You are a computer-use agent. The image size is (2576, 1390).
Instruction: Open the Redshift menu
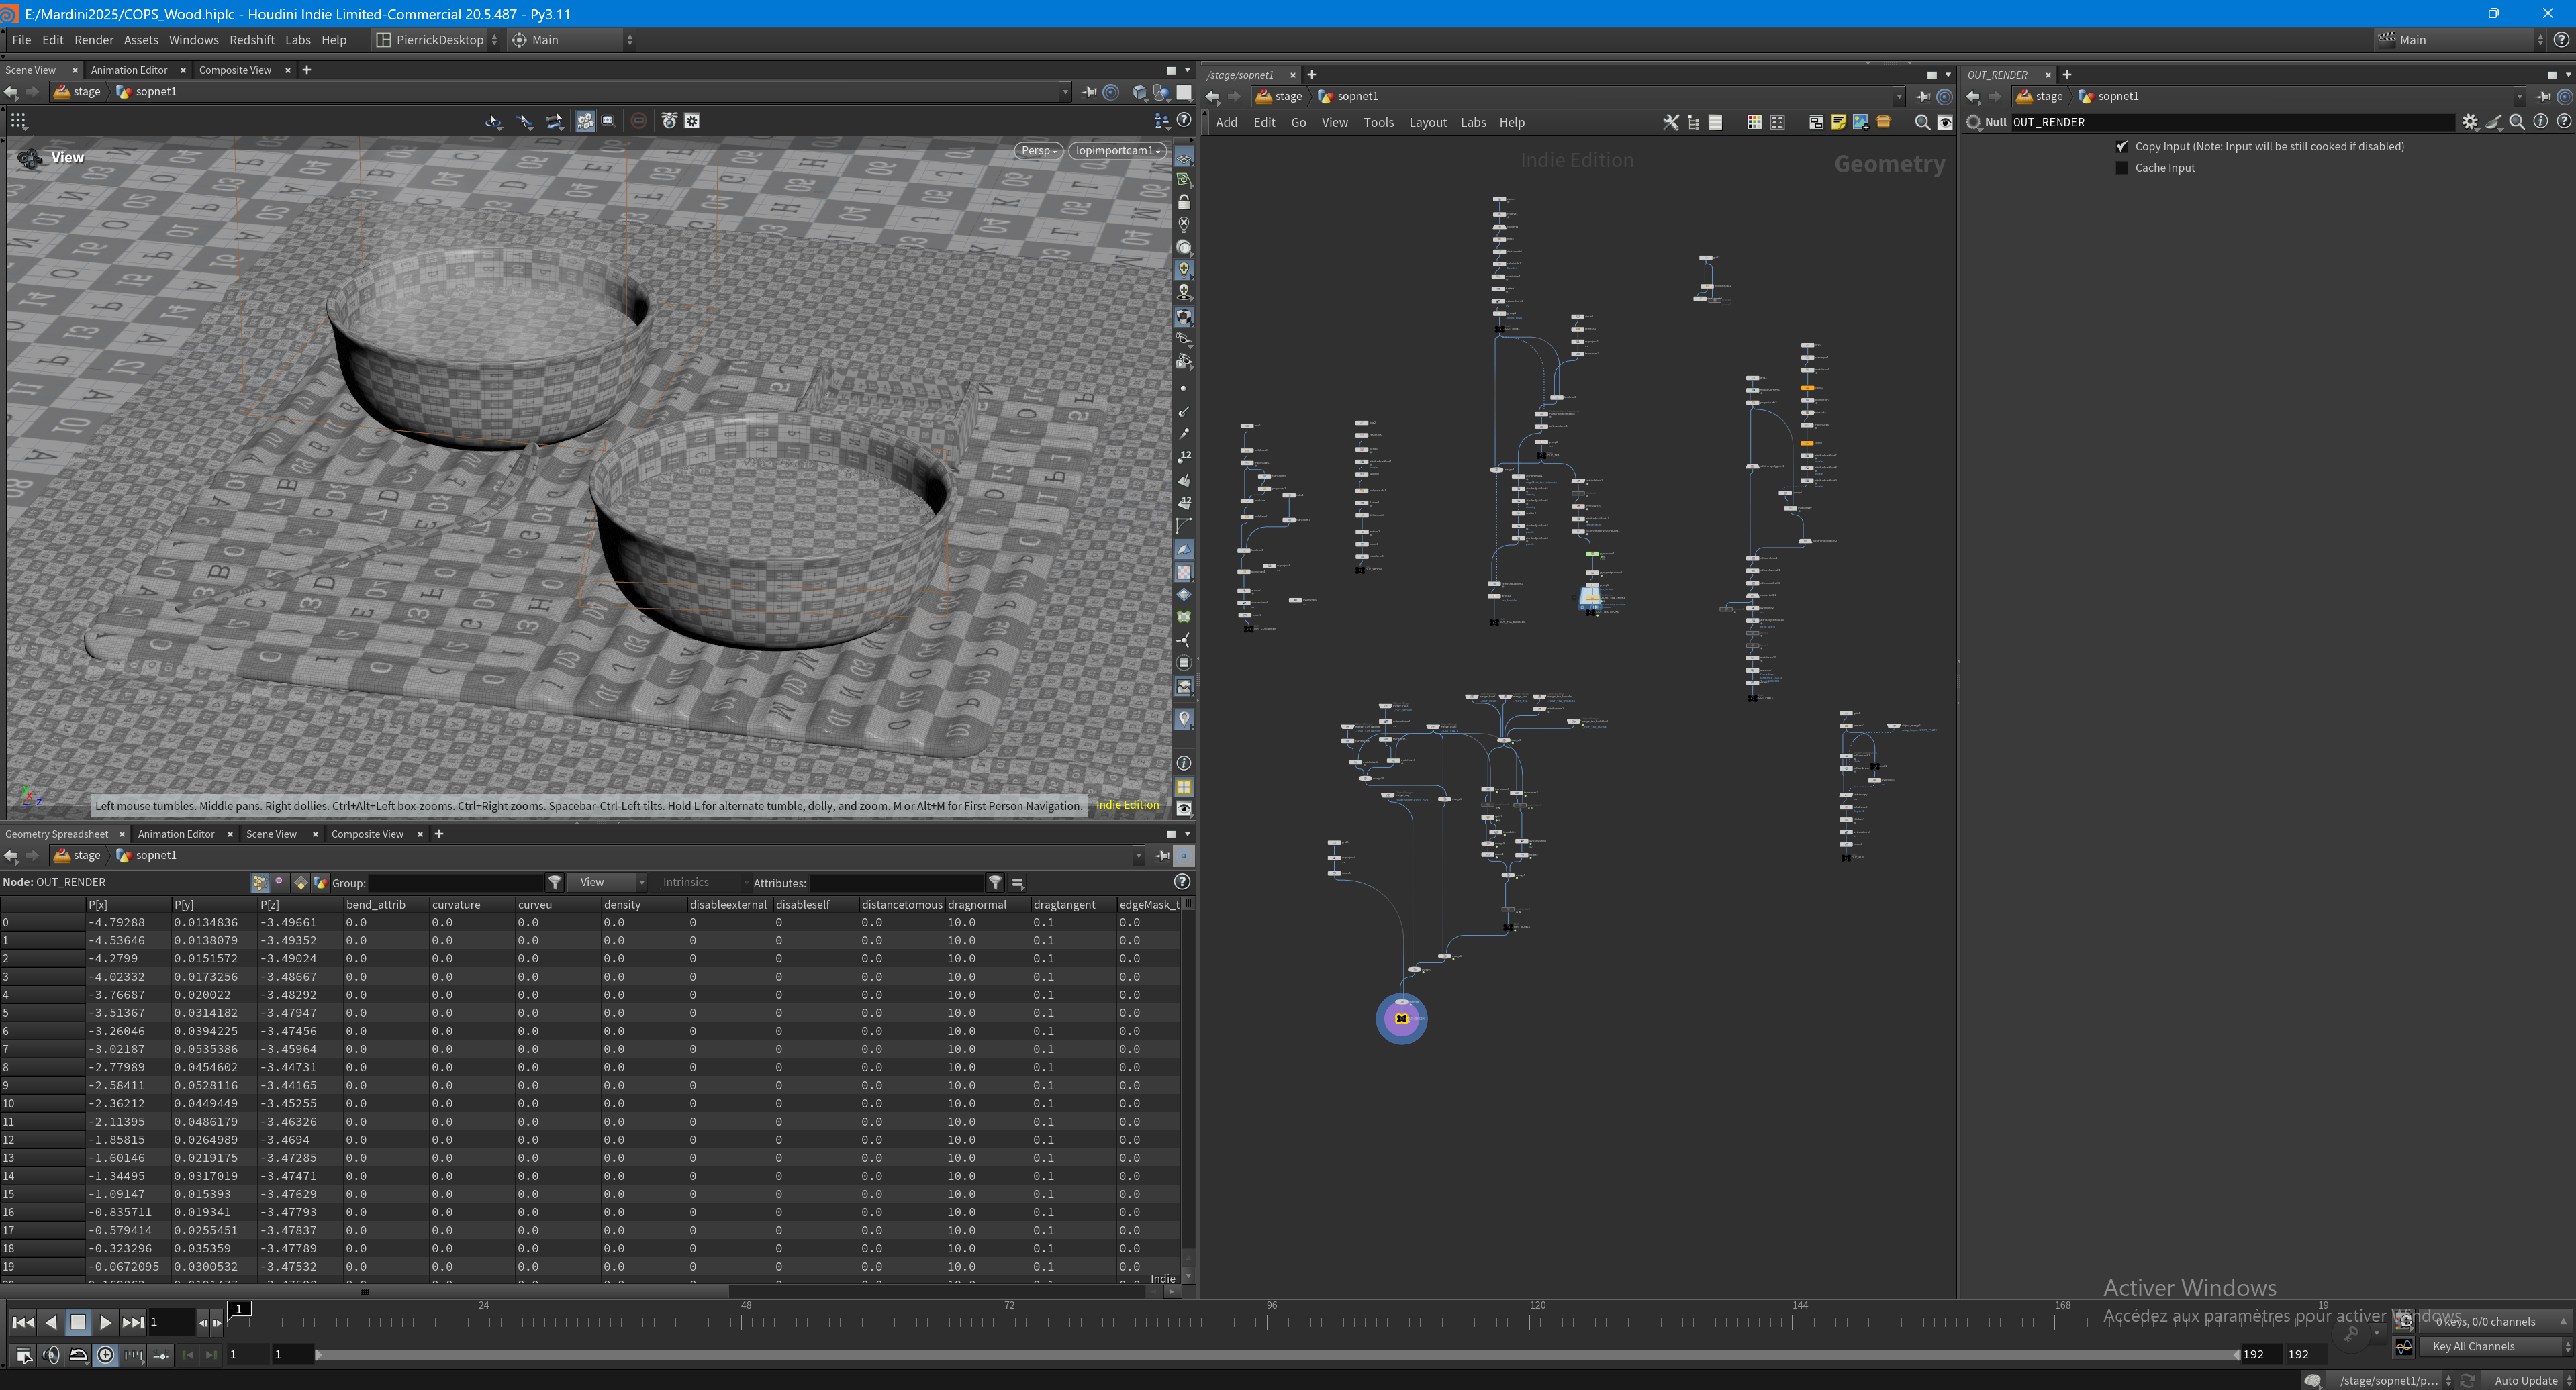point(251,40)
